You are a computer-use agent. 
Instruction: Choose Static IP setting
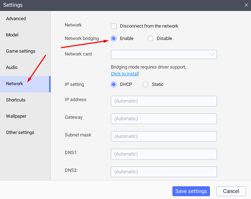146,84
